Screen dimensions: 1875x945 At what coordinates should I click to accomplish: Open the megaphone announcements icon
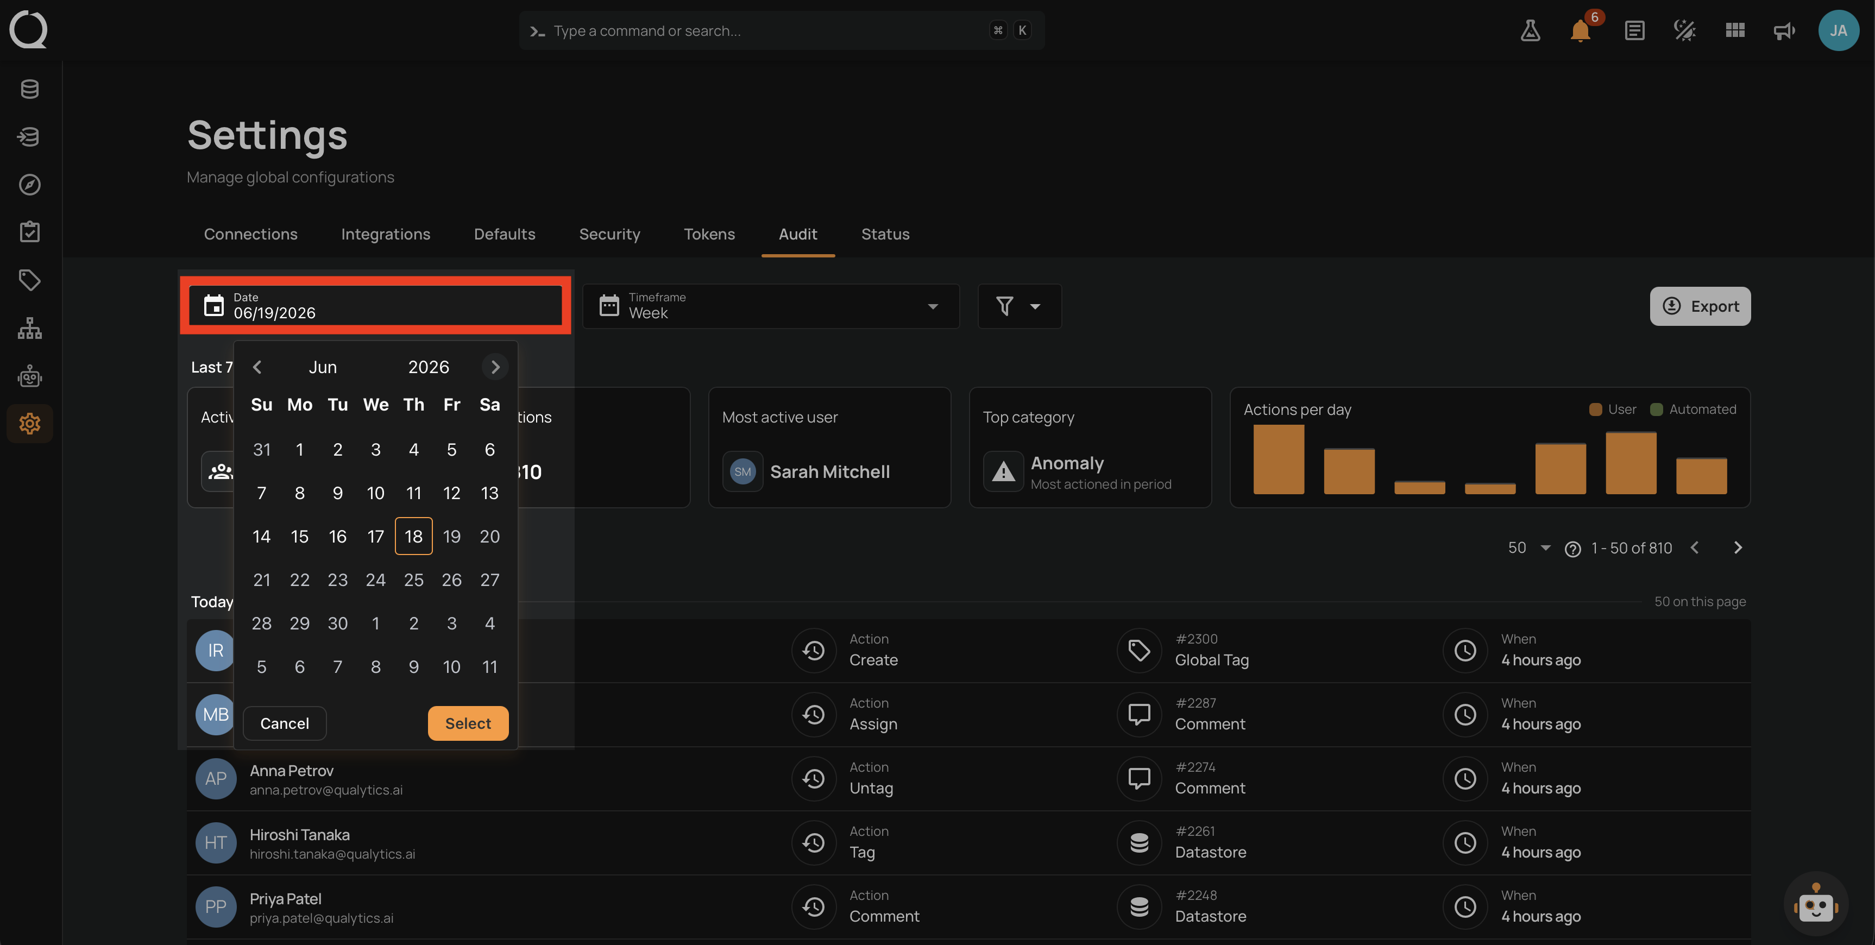[1784, 30]
